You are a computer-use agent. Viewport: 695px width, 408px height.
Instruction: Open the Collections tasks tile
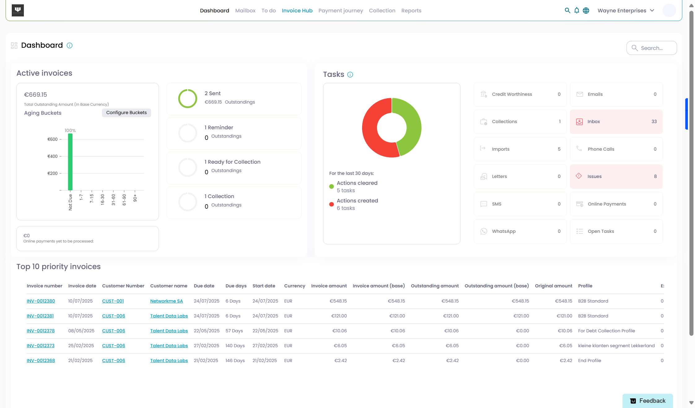[520, 122]
